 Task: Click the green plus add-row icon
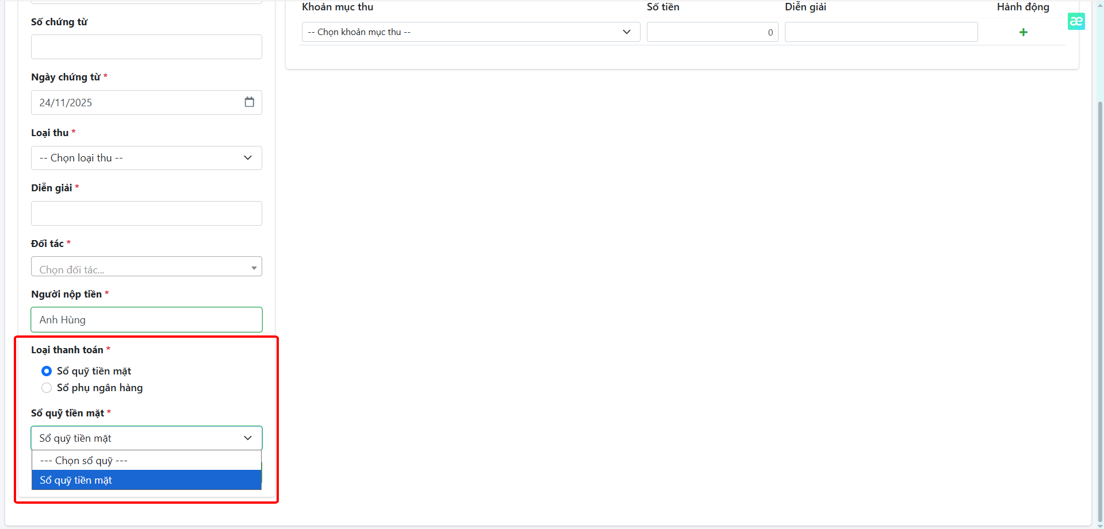pyautogui.click(x=1023, y=32)
